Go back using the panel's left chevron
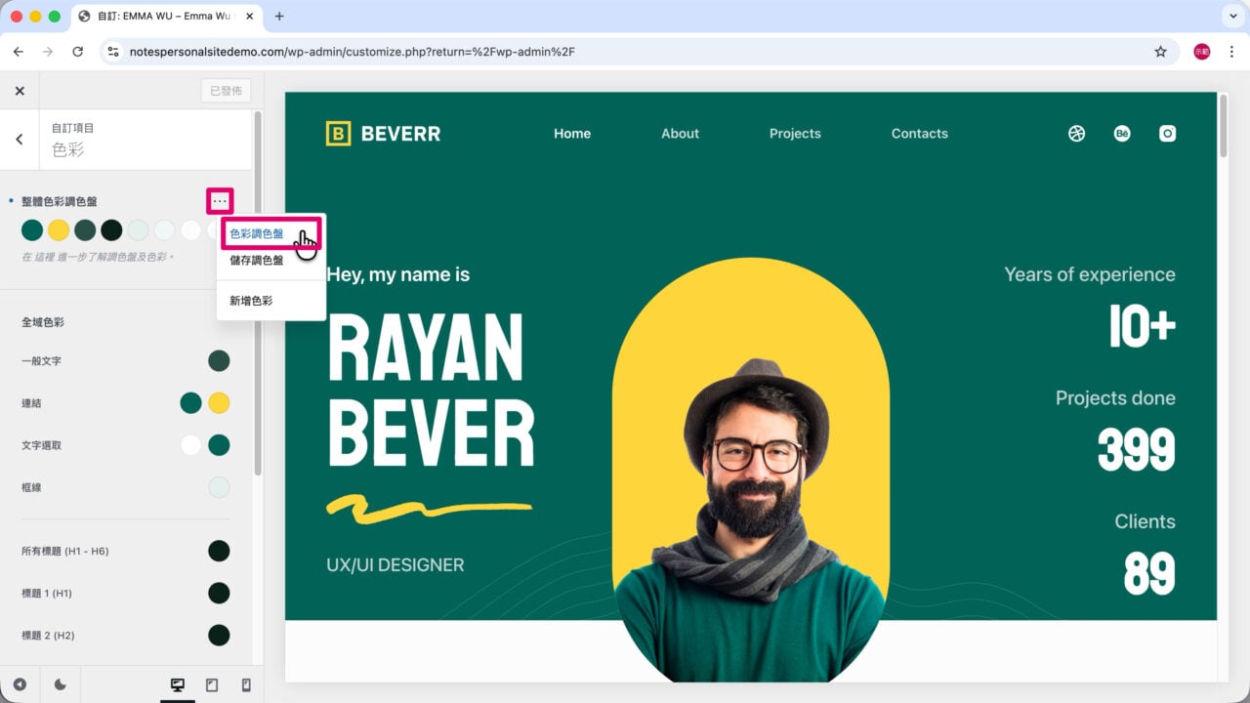This screenshot has width=1250, height=703. 20,139
